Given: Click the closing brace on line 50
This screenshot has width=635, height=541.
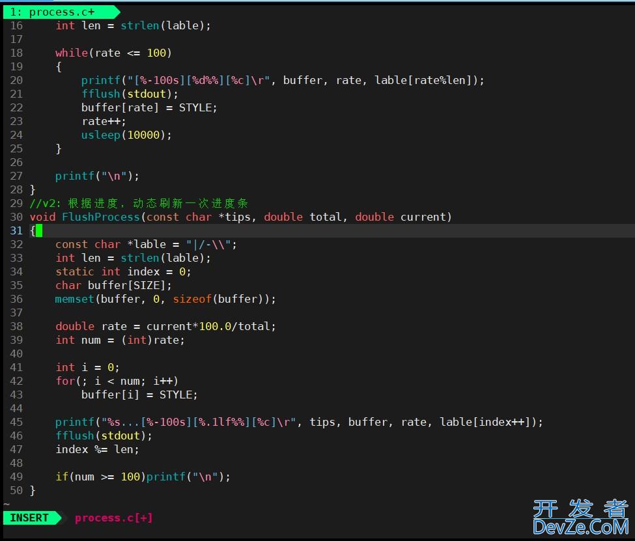Looking at the screenshot, I should pos(33,490).
